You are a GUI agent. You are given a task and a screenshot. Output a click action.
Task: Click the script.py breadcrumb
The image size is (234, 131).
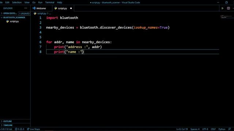coord(42,13)
